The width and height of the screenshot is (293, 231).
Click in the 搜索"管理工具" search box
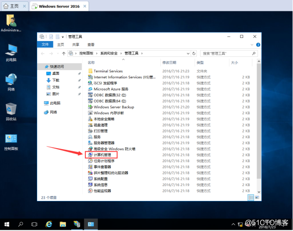[x=229, y=54]
